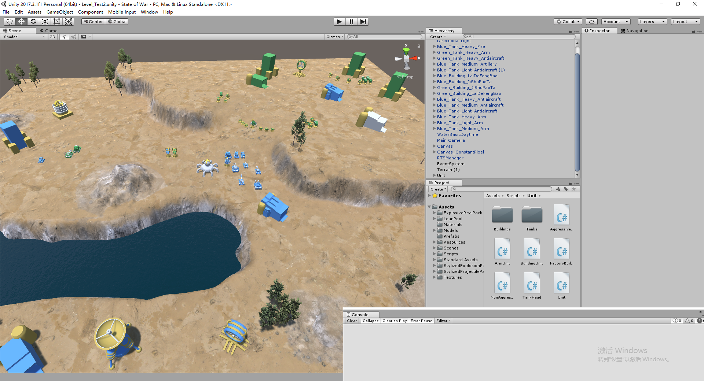Image resolution: width=704 pixels, height=381 pixels.
Task: Open the Collab dropdown
Action: [568, 22]
